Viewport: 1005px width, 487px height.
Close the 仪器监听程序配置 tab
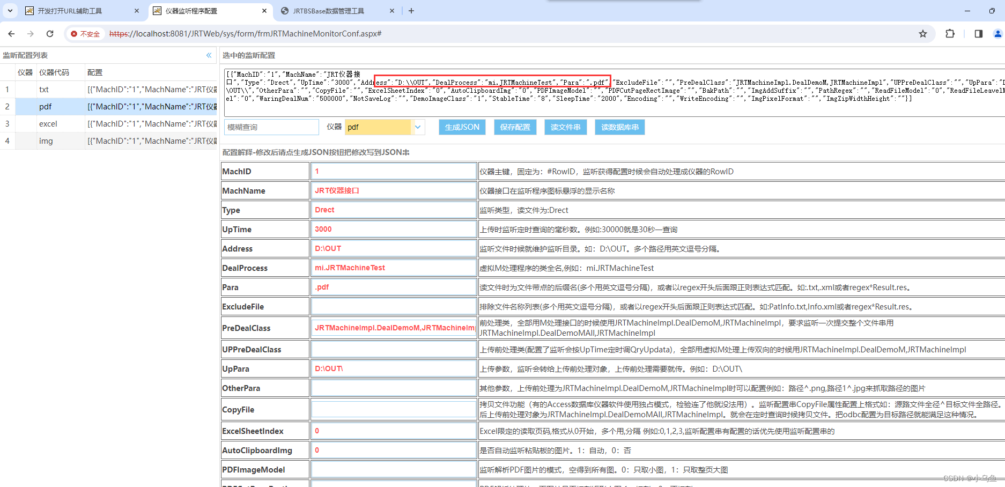(264, 11)
